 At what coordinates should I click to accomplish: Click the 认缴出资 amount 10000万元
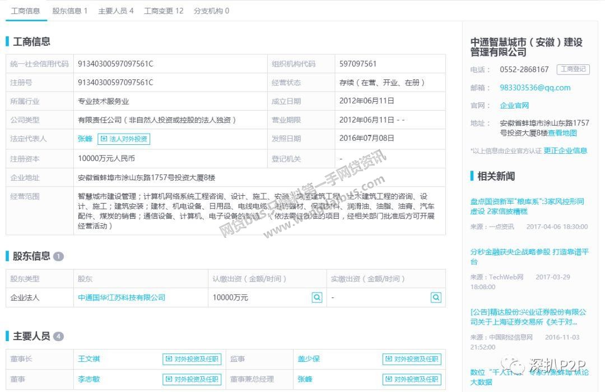tap(230, 297)
